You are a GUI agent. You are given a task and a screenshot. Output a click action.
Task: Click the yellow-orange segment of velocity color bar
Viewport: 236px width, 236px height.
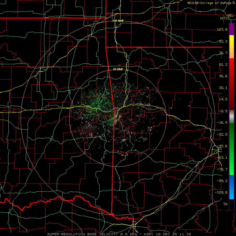pos(232,47)
